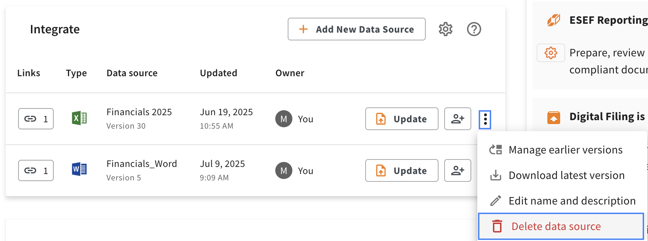This screenshot has height=241, width=648.
Task: Choose Delete data source
Action: pos(561,226)
